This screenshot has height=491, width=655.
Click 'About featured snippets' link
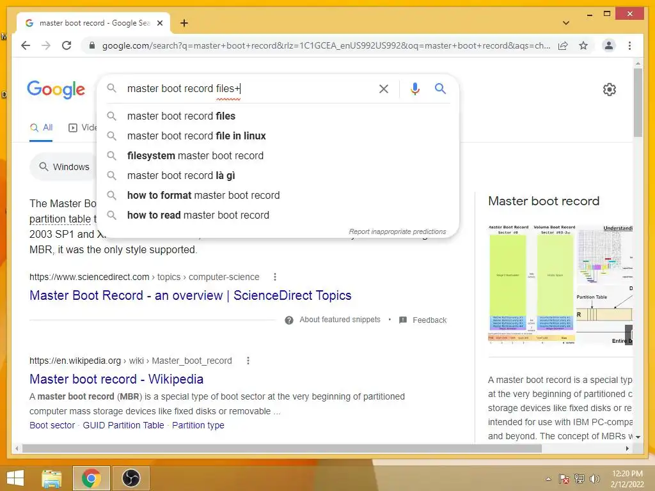tap(340, 320)
